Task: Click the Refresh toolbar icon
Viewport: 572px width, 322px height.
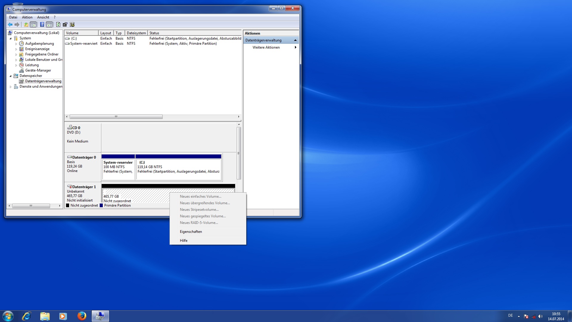Action: [x=58, y=25]
